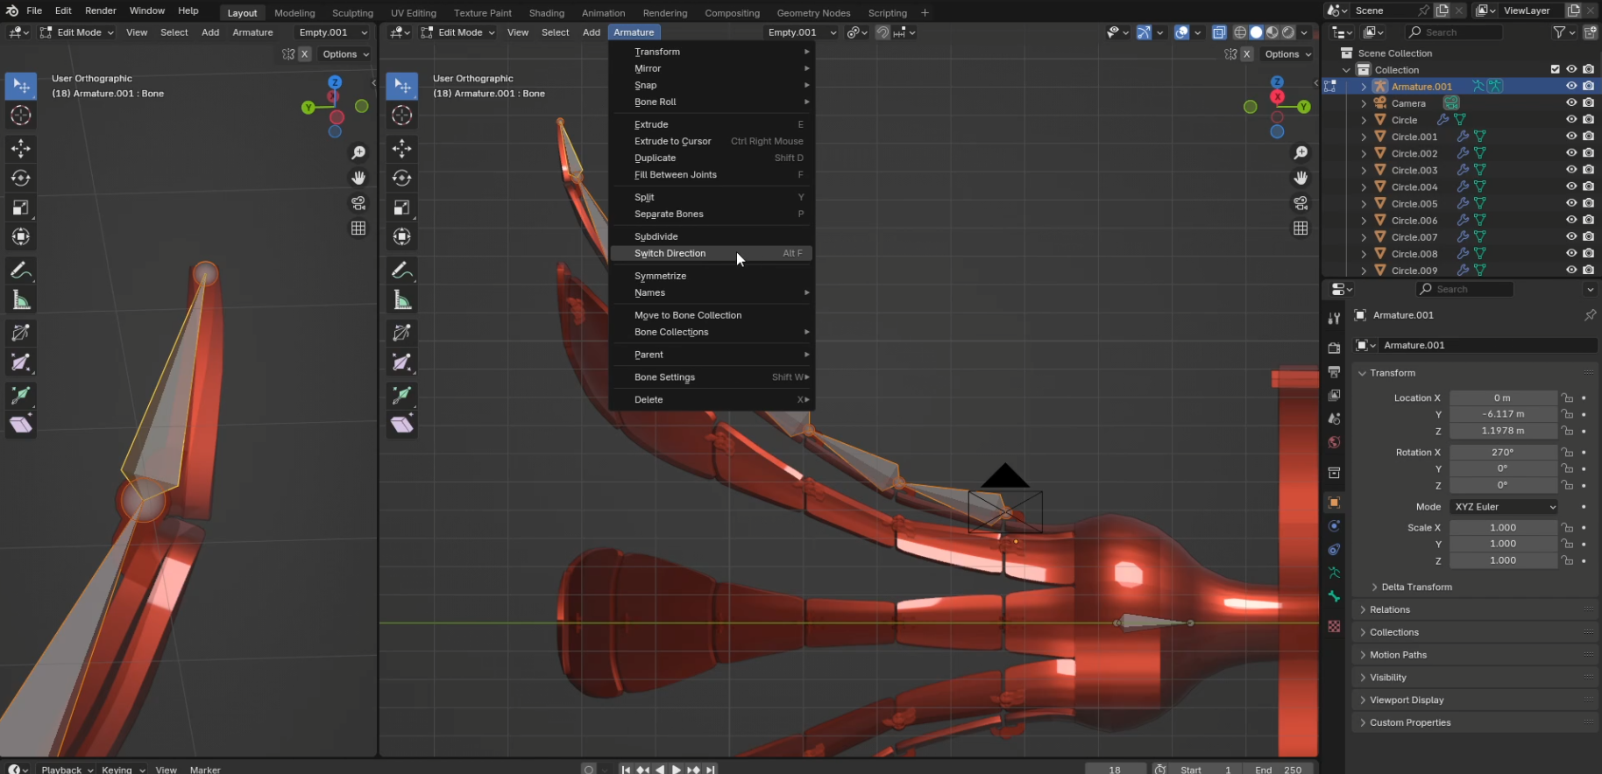
Task: Click zoom magnifier icon in right viewport
Action: pyautogui.click(x=1301, y=152)
